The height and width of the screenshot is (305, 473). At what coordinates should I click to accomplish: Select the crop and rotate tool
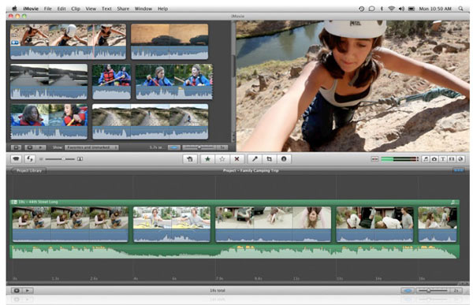coord(270,159)
